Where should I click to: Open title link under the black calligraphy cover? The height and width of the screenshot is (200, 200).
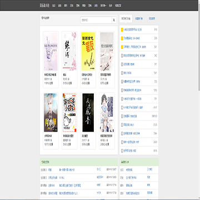84,136
